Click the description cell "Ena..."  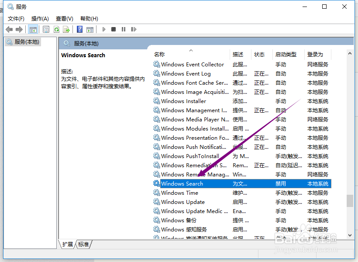[239, 211]
